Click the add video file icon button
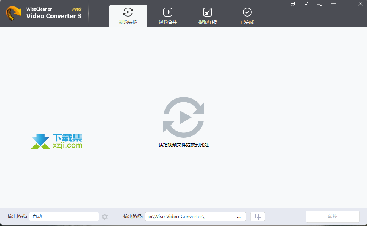Viewport: 367px width, 226px height. (258, 217)
